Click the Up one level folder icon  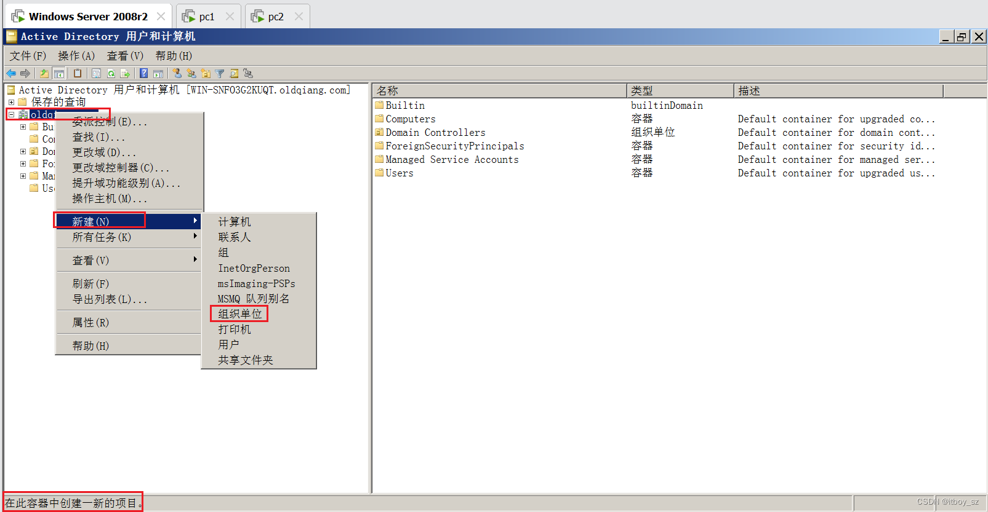coord(44,74)
